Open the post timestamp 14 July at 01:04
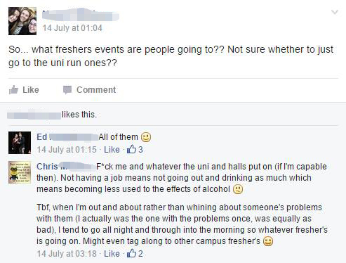This screenshot has height=263, width=346. pos(72,28)
